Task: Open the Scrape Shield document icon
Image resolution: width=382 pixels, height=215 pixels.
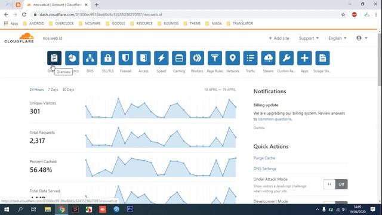Action: (322, 58)
